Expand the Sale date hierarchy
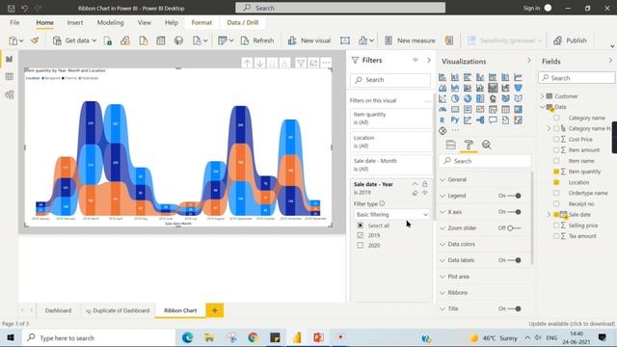 click(549, 214)
